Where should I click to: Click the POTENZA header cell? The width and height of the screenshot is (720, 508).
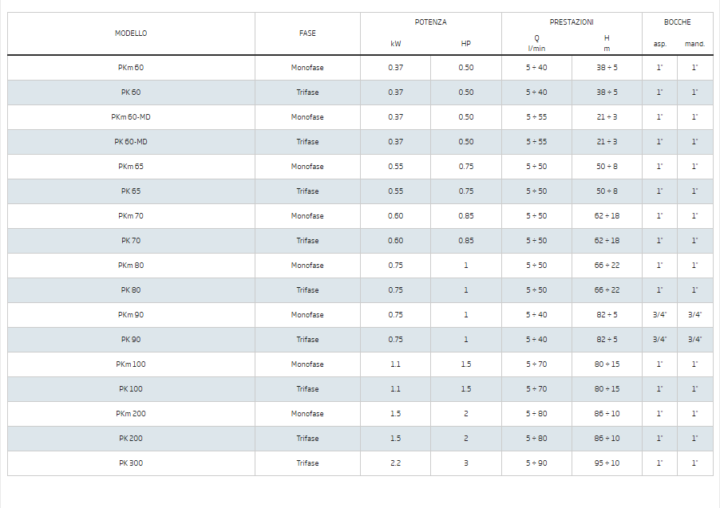pyautogui.click(x=430, y=22)
